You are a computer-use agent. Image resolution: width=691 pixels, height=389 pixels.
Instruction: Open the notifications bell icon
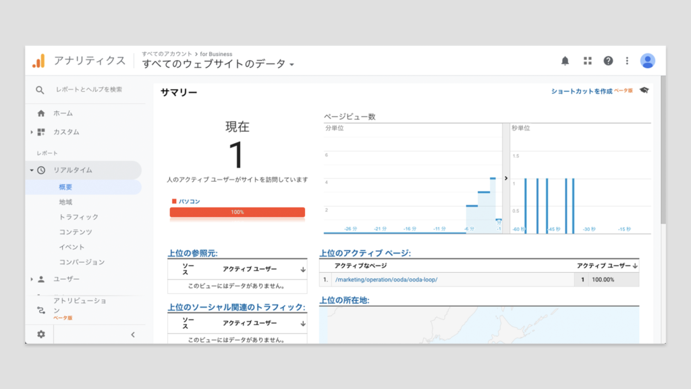[565, 61]
